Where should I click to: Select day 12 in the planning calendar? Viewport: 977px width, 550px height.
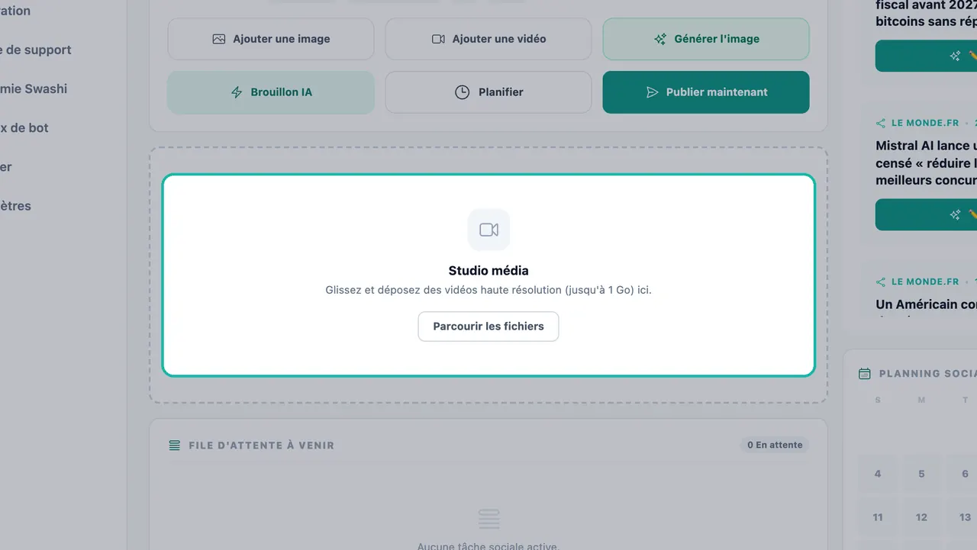point(921,518)
